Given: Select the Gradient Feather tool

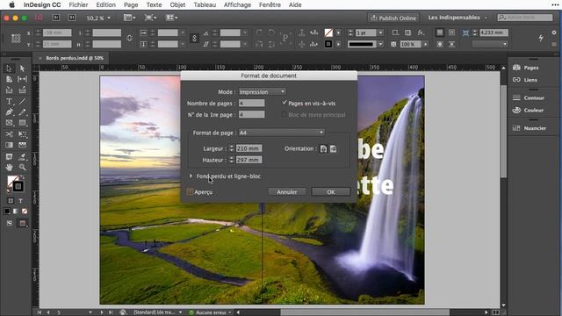Looking at the screenshot, I should point(22,145).
